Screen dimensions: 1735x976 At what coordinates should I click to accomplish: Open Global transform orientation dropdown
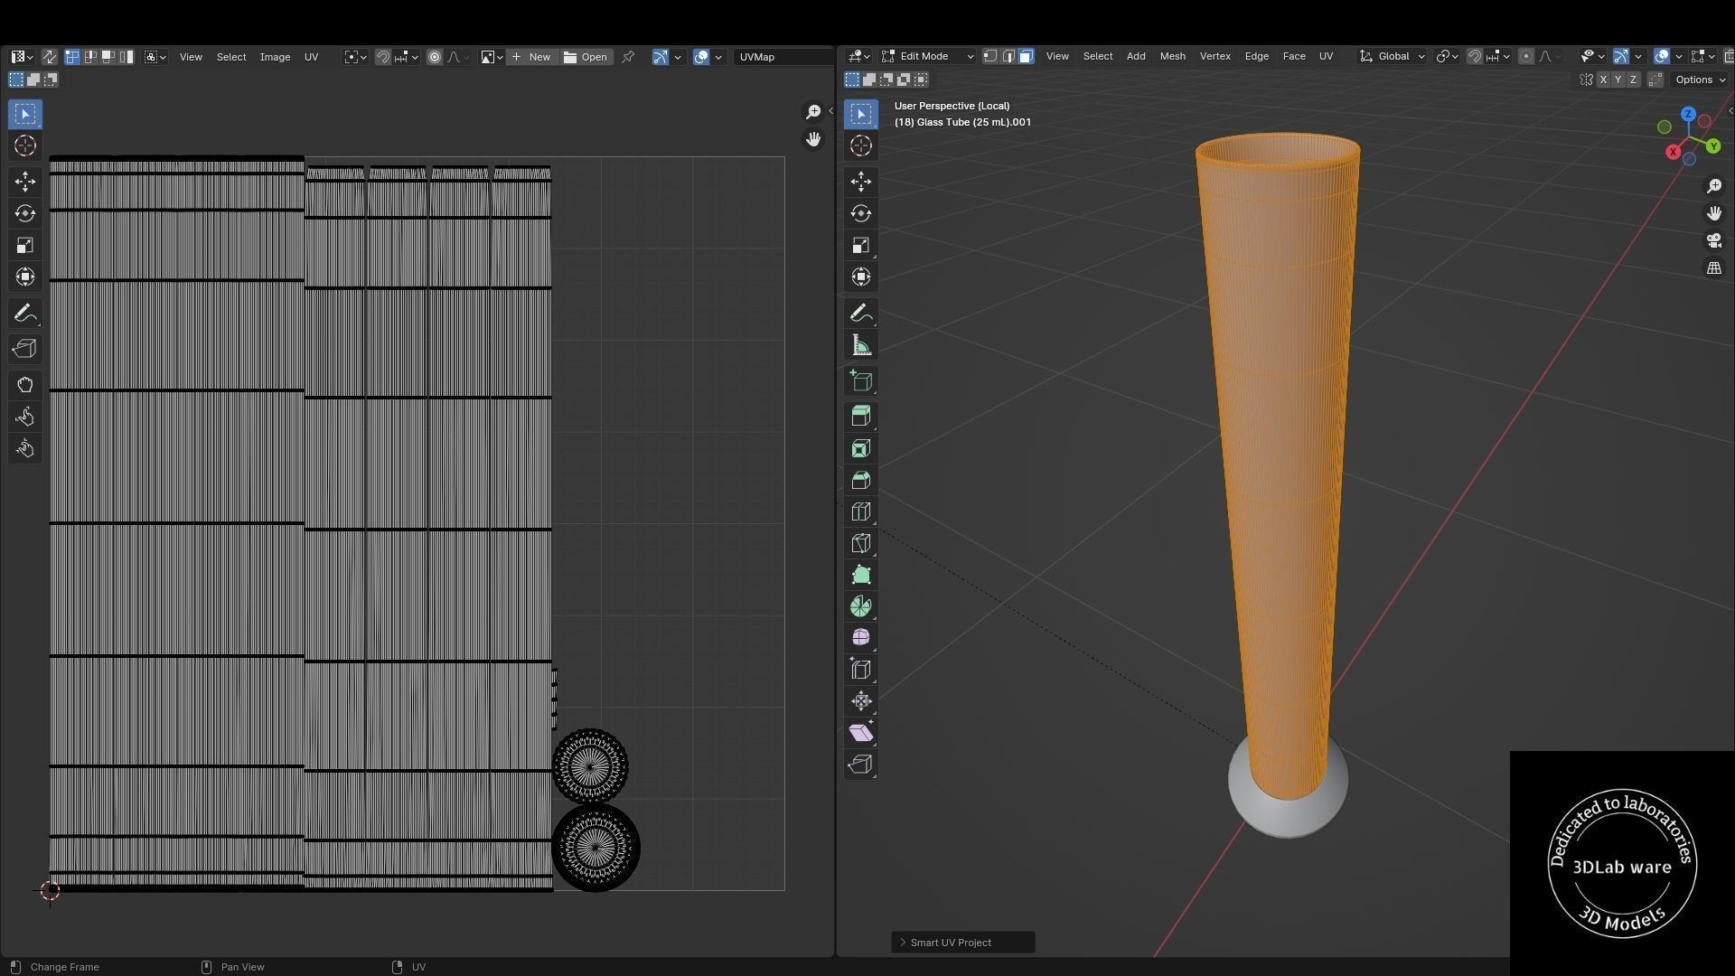coord(1393,56)
